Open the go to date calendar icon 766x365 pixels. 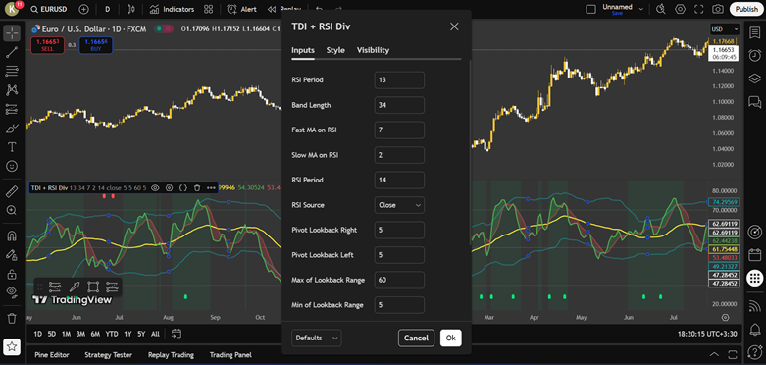[x=177, y=334]
